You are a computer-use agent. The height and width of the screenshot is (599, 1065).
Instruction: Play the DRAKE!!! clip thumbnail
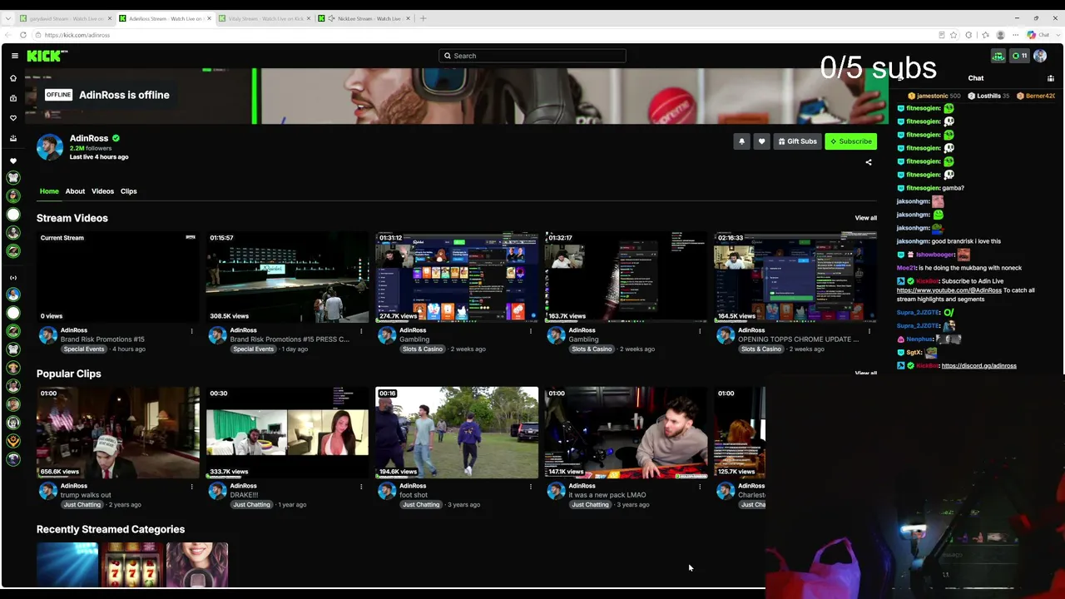287,433
